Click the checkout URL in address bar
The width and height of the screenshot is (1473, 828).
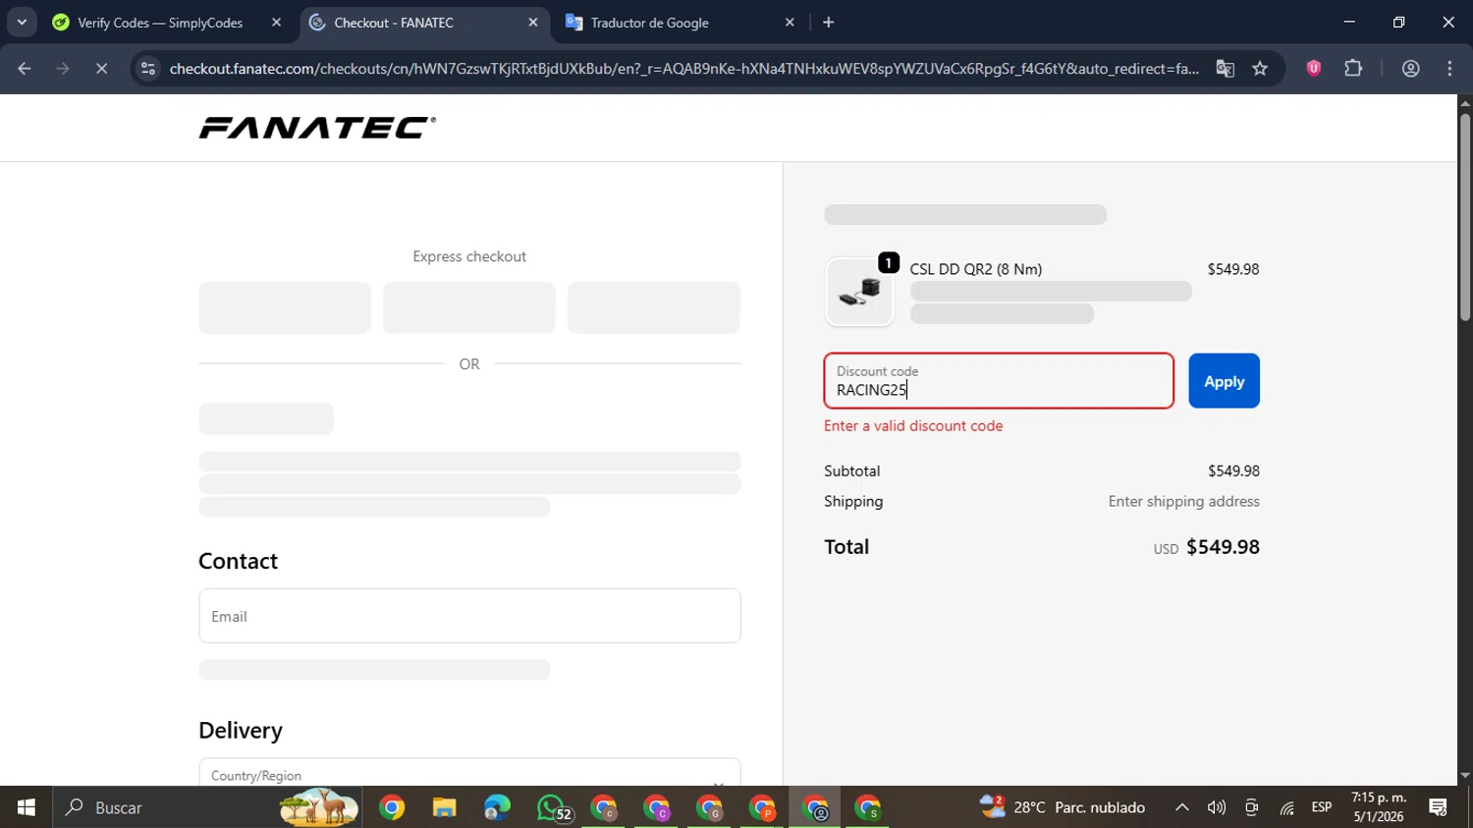[x=683, y=69]
